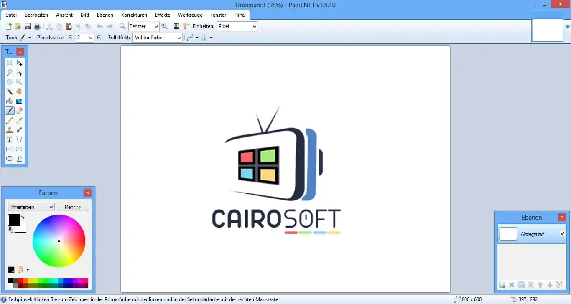
Task: Toggle Hintergrund layer visibility checkbox
Action: point(562,234)
